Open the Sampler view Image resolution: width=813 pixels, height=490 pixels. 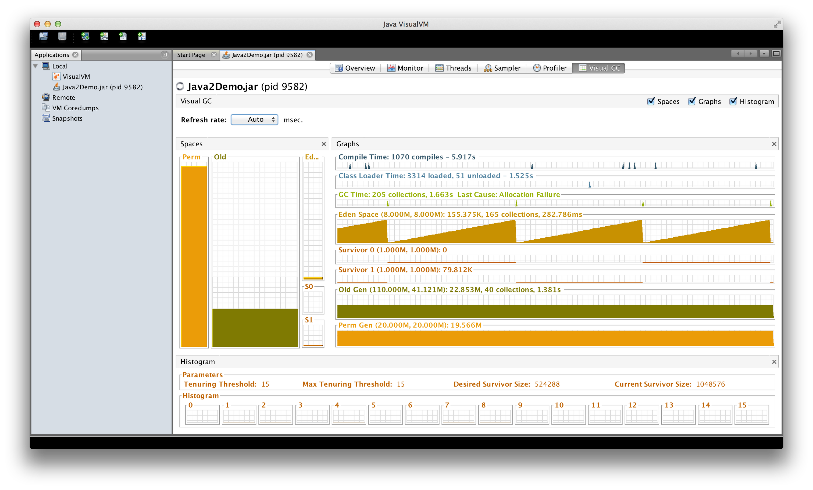(x=502, y=68)
